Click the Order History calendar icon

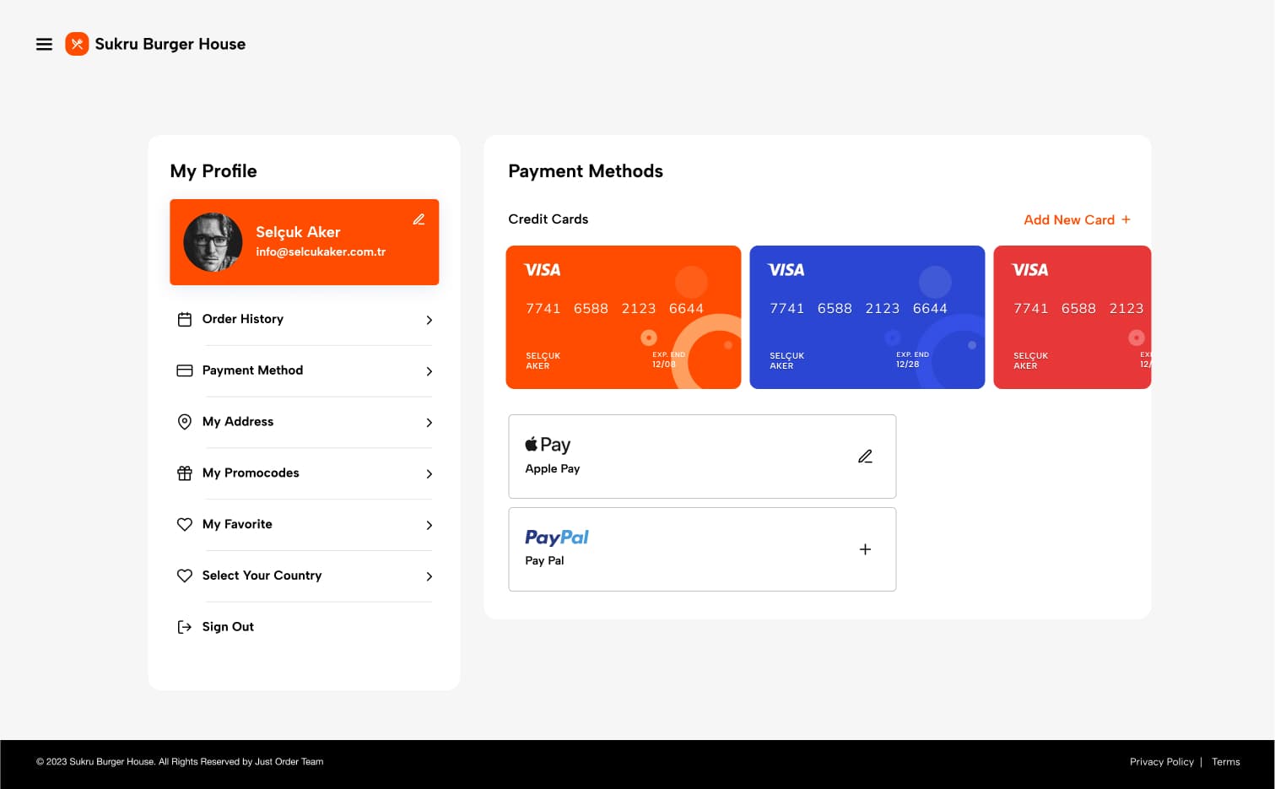tap(185, 320)
